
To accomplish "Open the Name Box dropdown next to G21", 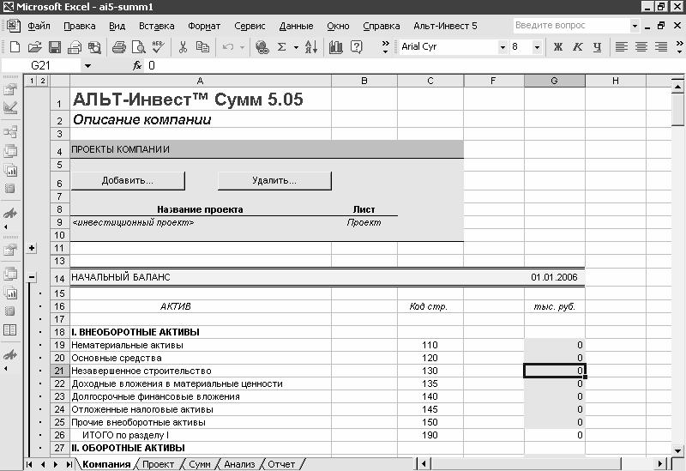I will point(88,66).
